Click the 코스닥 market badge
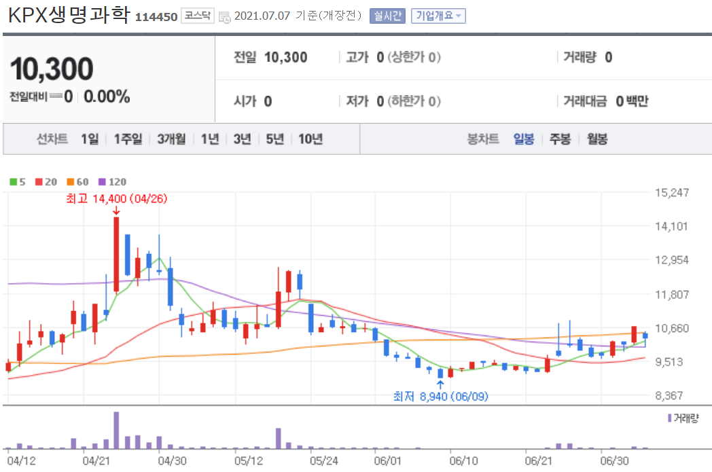 pos(198,16)
